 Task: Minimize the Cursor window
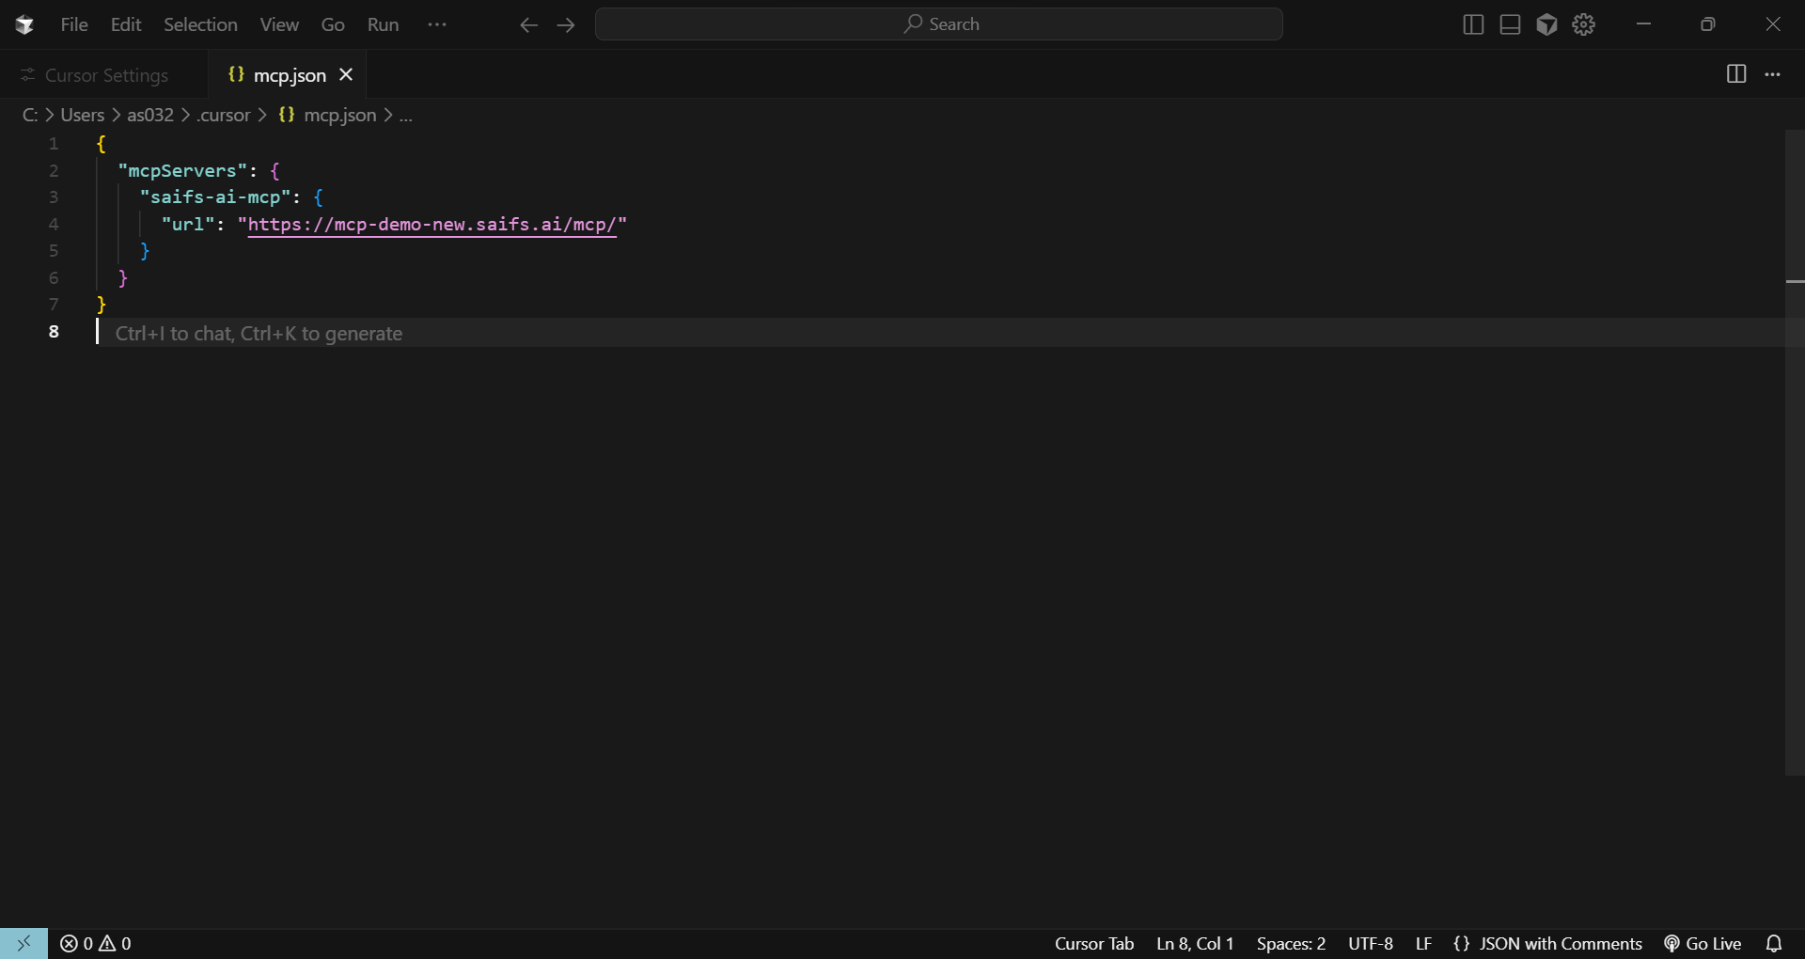click(x=1643, y=24)
